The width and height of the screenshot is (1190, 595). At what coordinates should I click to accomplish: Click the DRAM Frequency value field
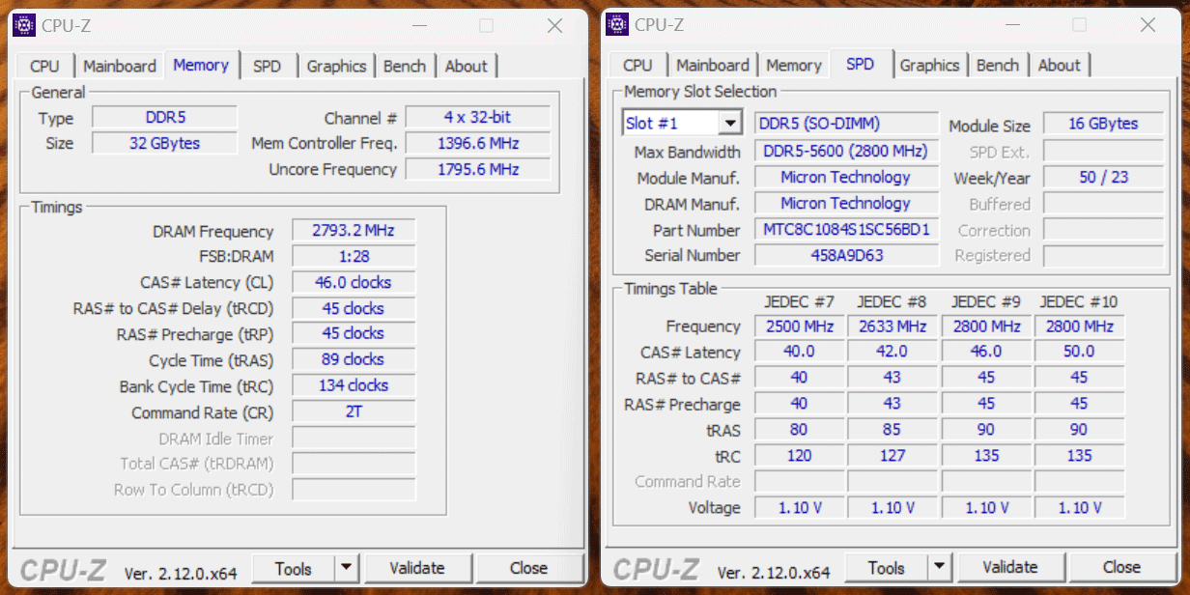[x=353, y=230]
